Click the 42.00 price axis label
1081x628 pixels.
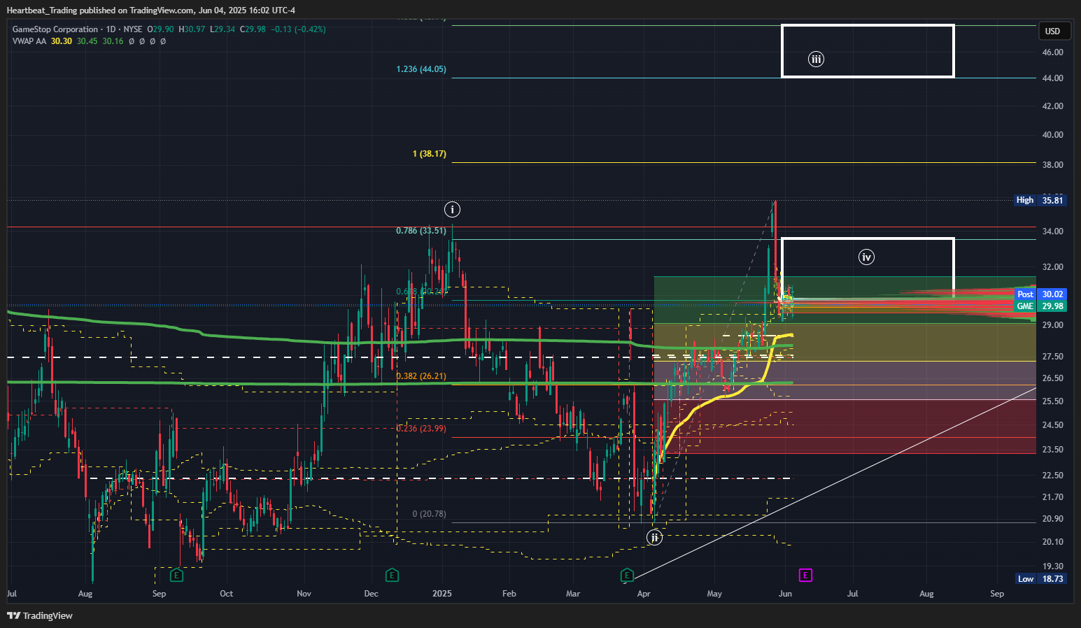(x=1052, y=106)
